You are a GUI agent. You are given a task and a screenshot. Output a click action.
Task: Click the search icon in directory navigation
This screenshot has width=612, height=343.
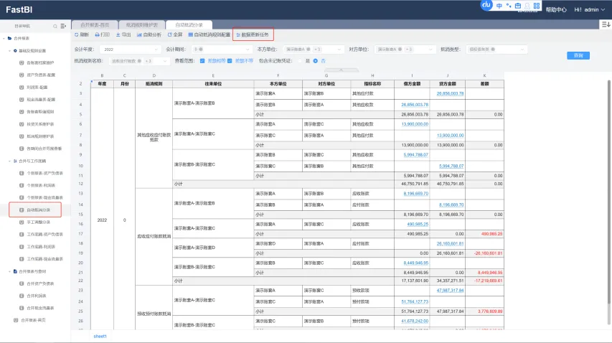pyautogui.click(x=55, y=26)
